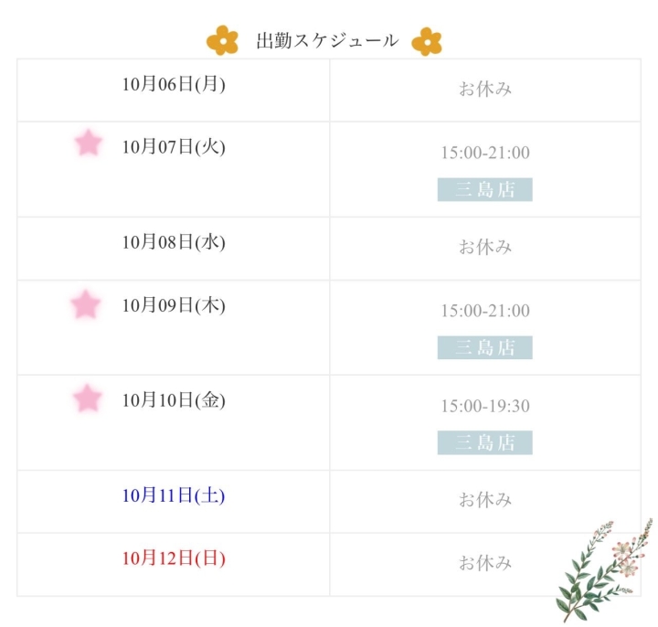Viewport: 658px width, 627px height.
Task: Open the 三島店 tag for 10月10日
Action: point(484,442)
